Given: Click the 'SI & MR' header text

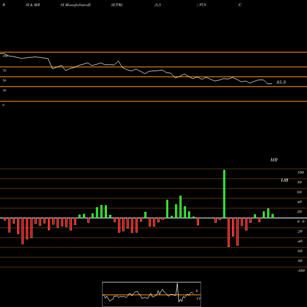Looking at the screenshot, I should [x=33, y=5].
